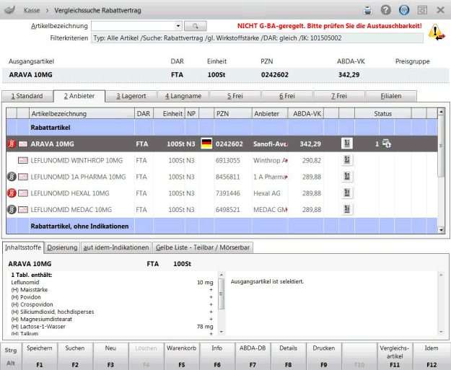The height and width of the screenshot is (370, 451).
Task: Select the Inhaltsstoffe tab
Action: click(x=23, y=247)
